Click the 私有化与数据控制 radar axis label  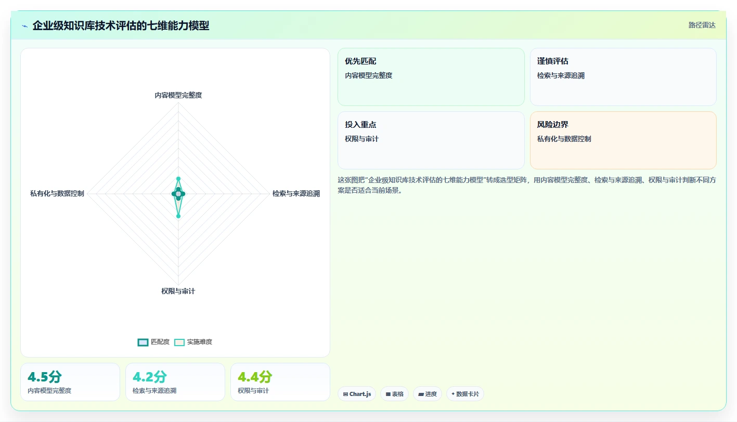57,193
